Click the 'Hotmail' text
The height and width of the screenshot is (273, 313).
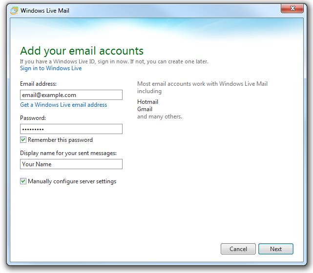point(147,102)
